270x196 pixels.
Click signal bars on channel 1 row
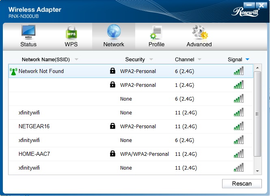[x=239, y=84]
